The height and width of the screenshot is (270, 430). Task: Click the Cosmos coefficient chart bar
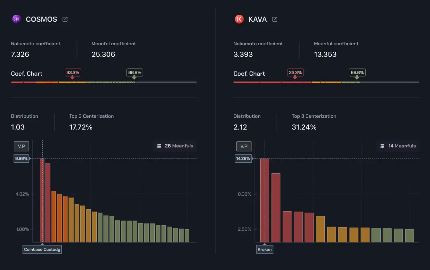tap(104, 82)
